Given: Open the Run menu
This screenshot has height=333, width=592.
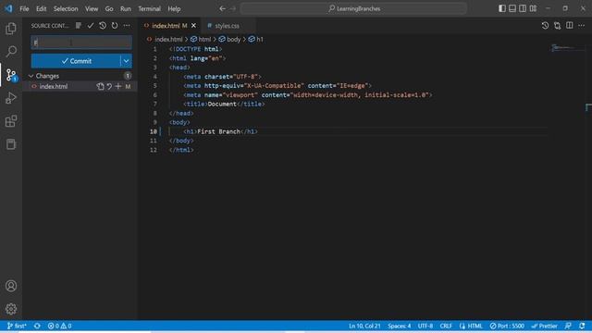Looking at the screenshot, I should tap(126, 8).
